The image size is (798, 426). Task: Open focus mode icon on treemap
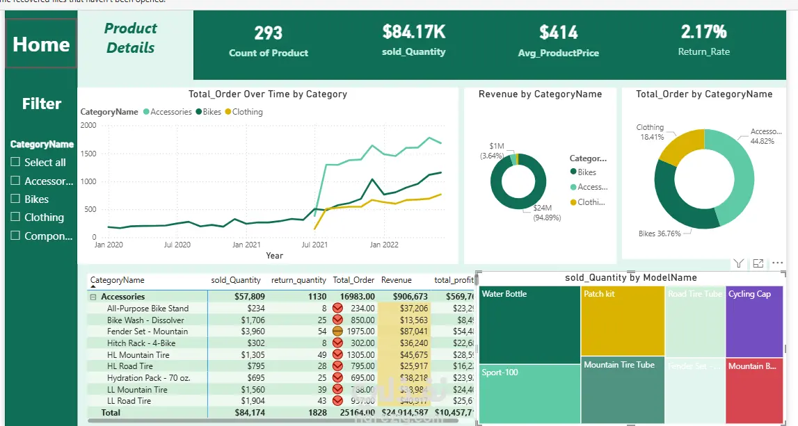(758, 263)
